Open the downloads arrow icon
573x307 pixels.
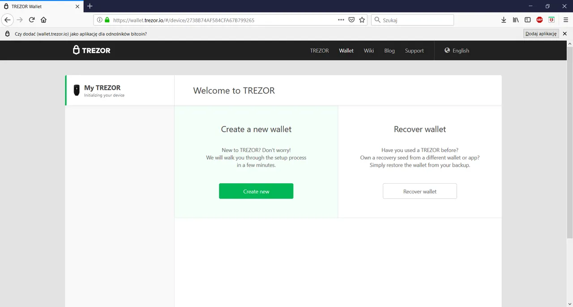[x=504, y=20]
